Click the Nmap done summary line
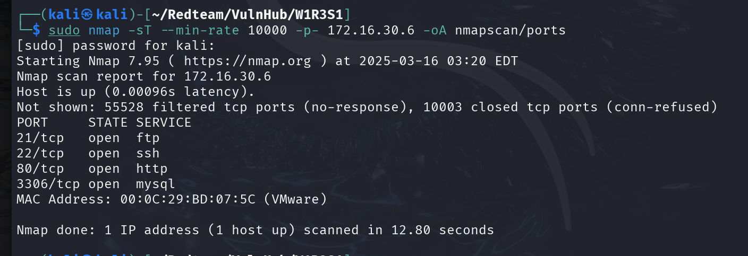Screen dimensions: 748x256 255,230
